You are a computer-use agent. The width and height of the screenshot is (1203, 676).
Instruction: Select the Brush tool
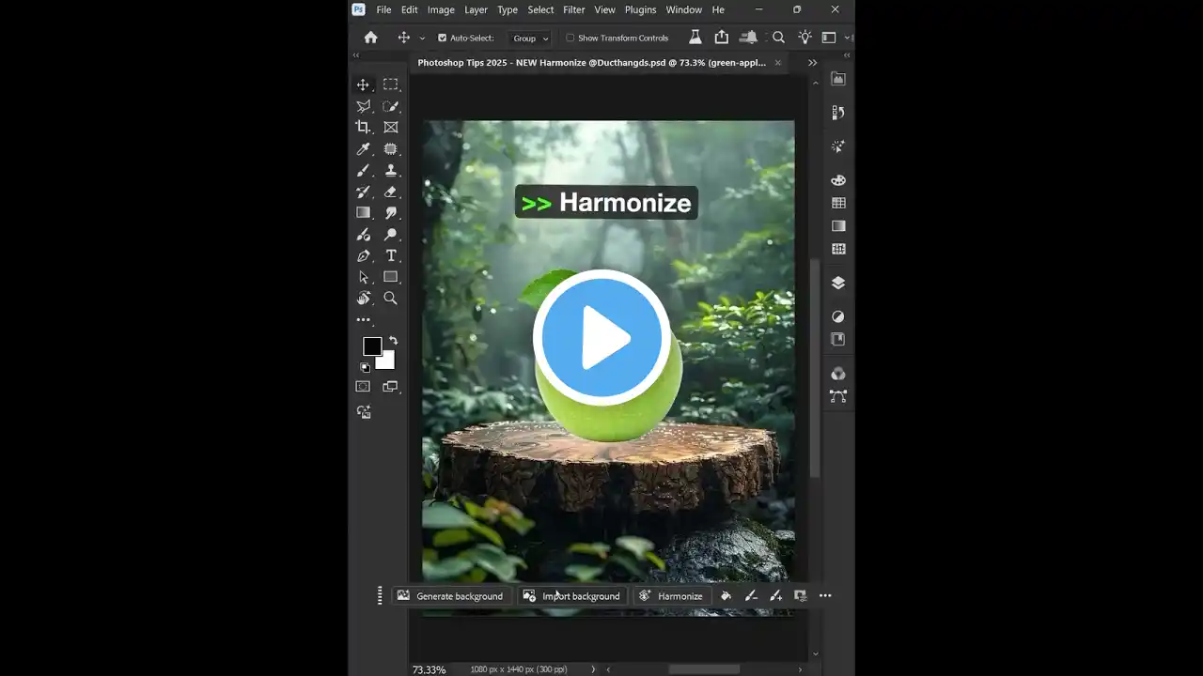tap(363, 171)
